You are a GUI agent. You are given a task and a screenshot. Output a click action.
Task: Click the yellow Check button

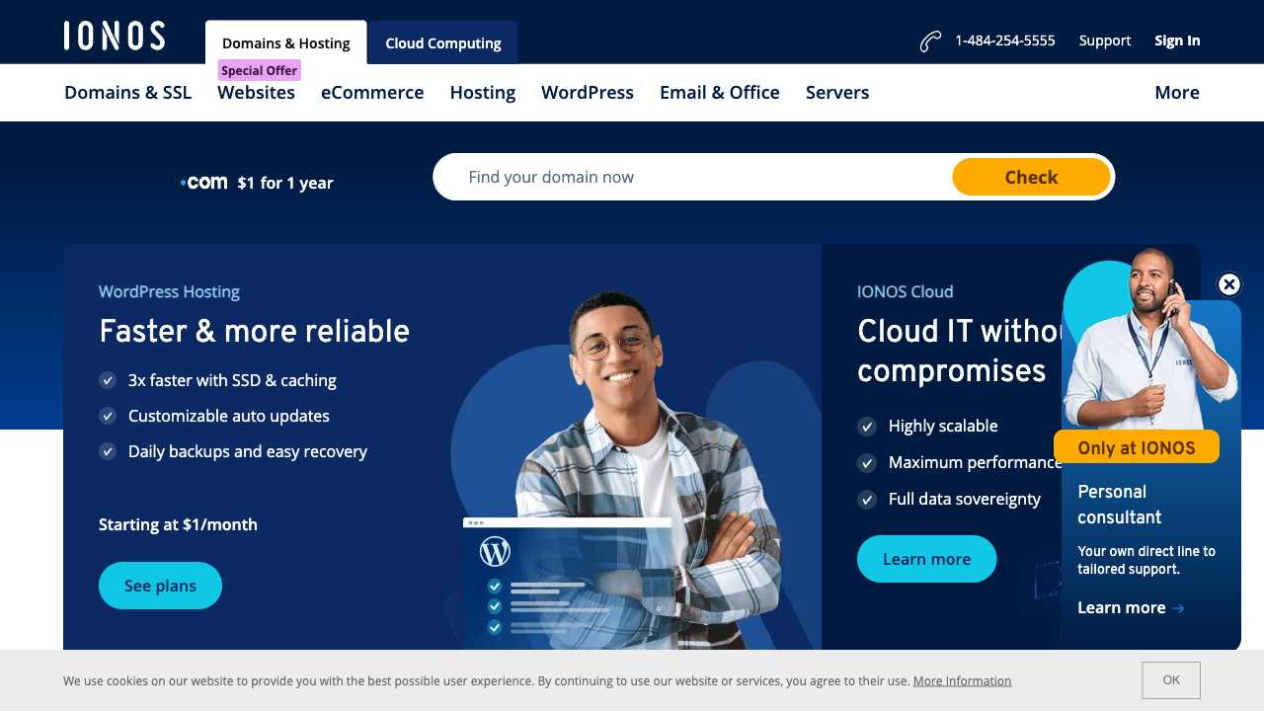click(x=1031, y=177)
